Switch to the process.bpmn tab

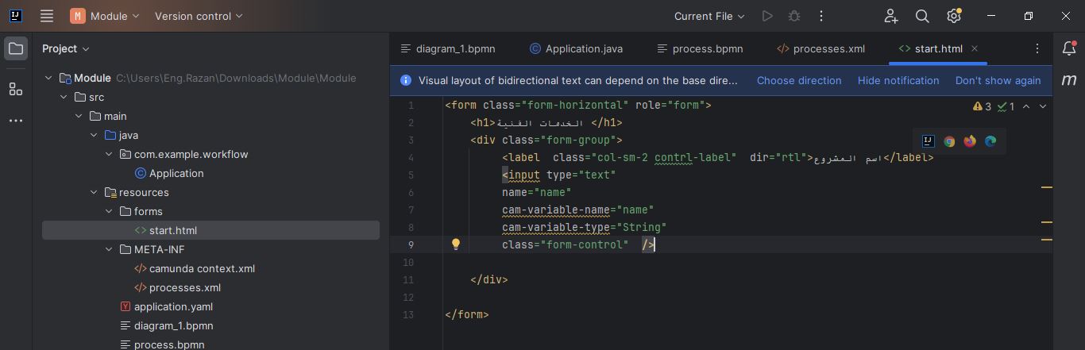point(700,48)
